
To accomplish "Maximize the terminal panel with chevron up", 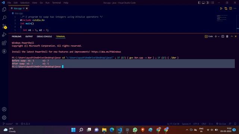I will (232, 36).
